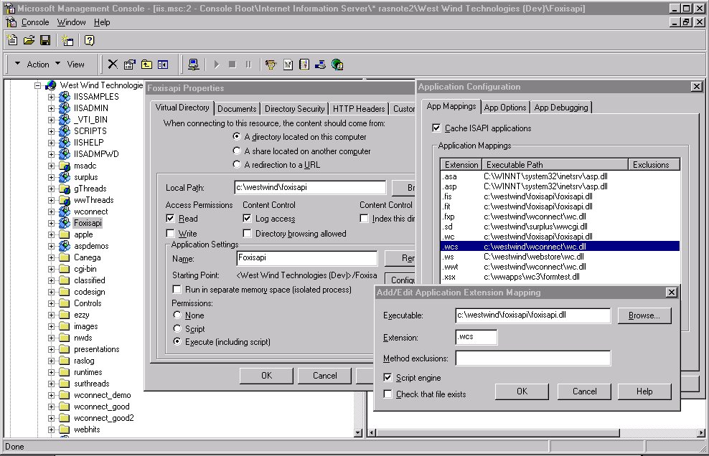Choose the Script permissions option
The width and height of the screenshot is (709, 456).
point(177,328)
